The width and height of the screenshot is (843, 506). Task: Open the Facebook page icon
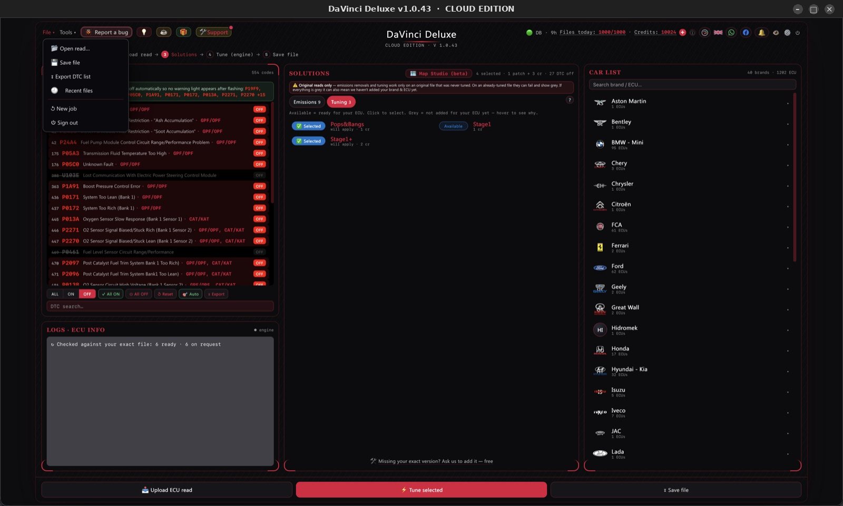tap(746, 33)
